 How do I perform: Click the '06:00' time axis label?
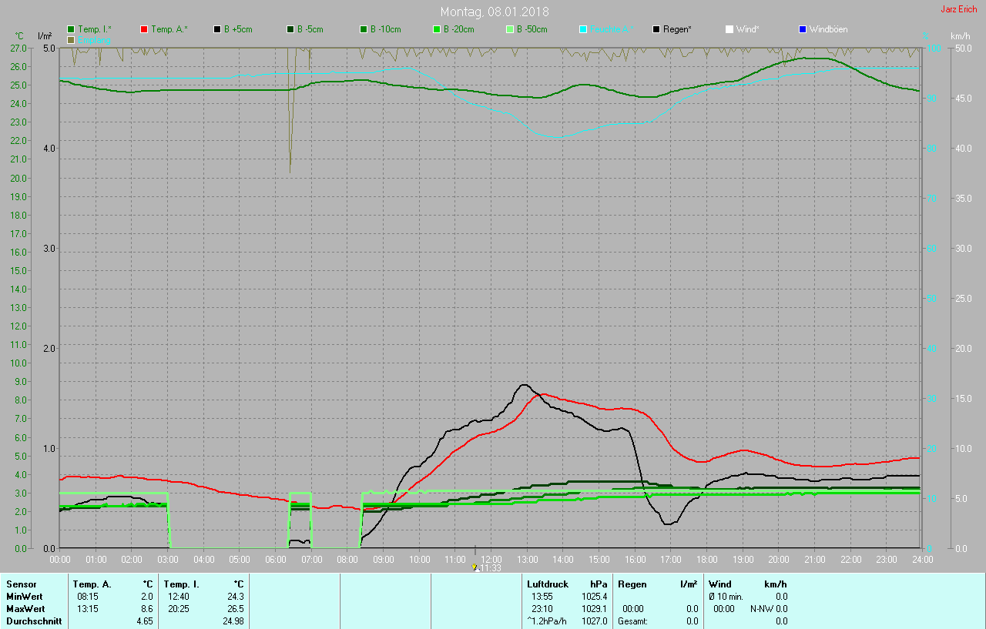click(x=276, y=559)
